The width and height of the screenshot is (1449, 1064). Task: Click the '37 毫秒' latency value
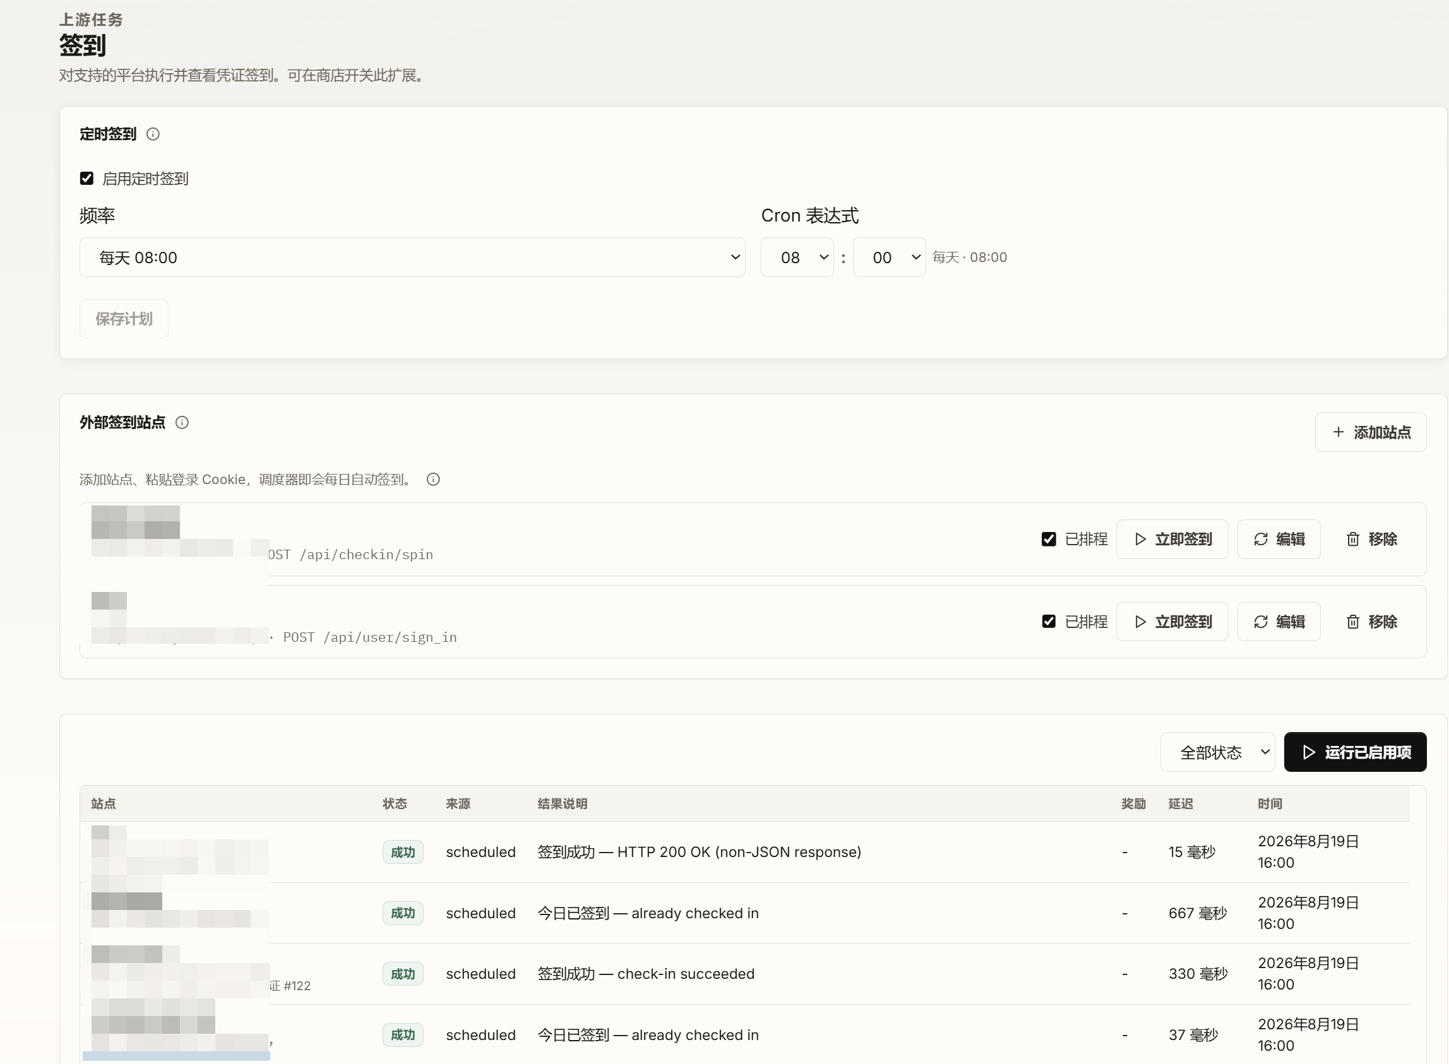(1193, 1035)
